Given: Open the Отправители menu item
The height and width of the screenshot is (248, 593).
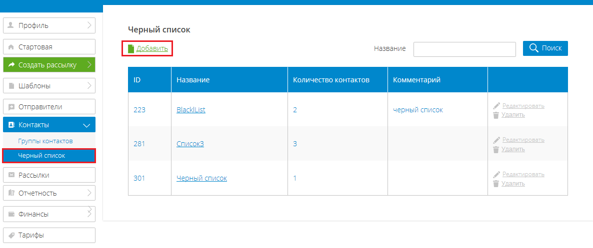Looking at the screenshot, I should [x=49, y=107].
